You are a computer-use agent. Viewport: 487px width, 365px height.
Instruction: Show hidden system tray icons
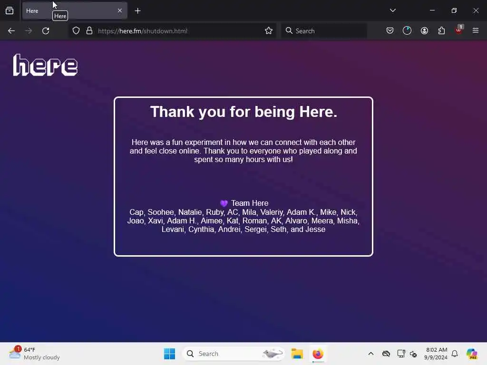click(371, 354)
